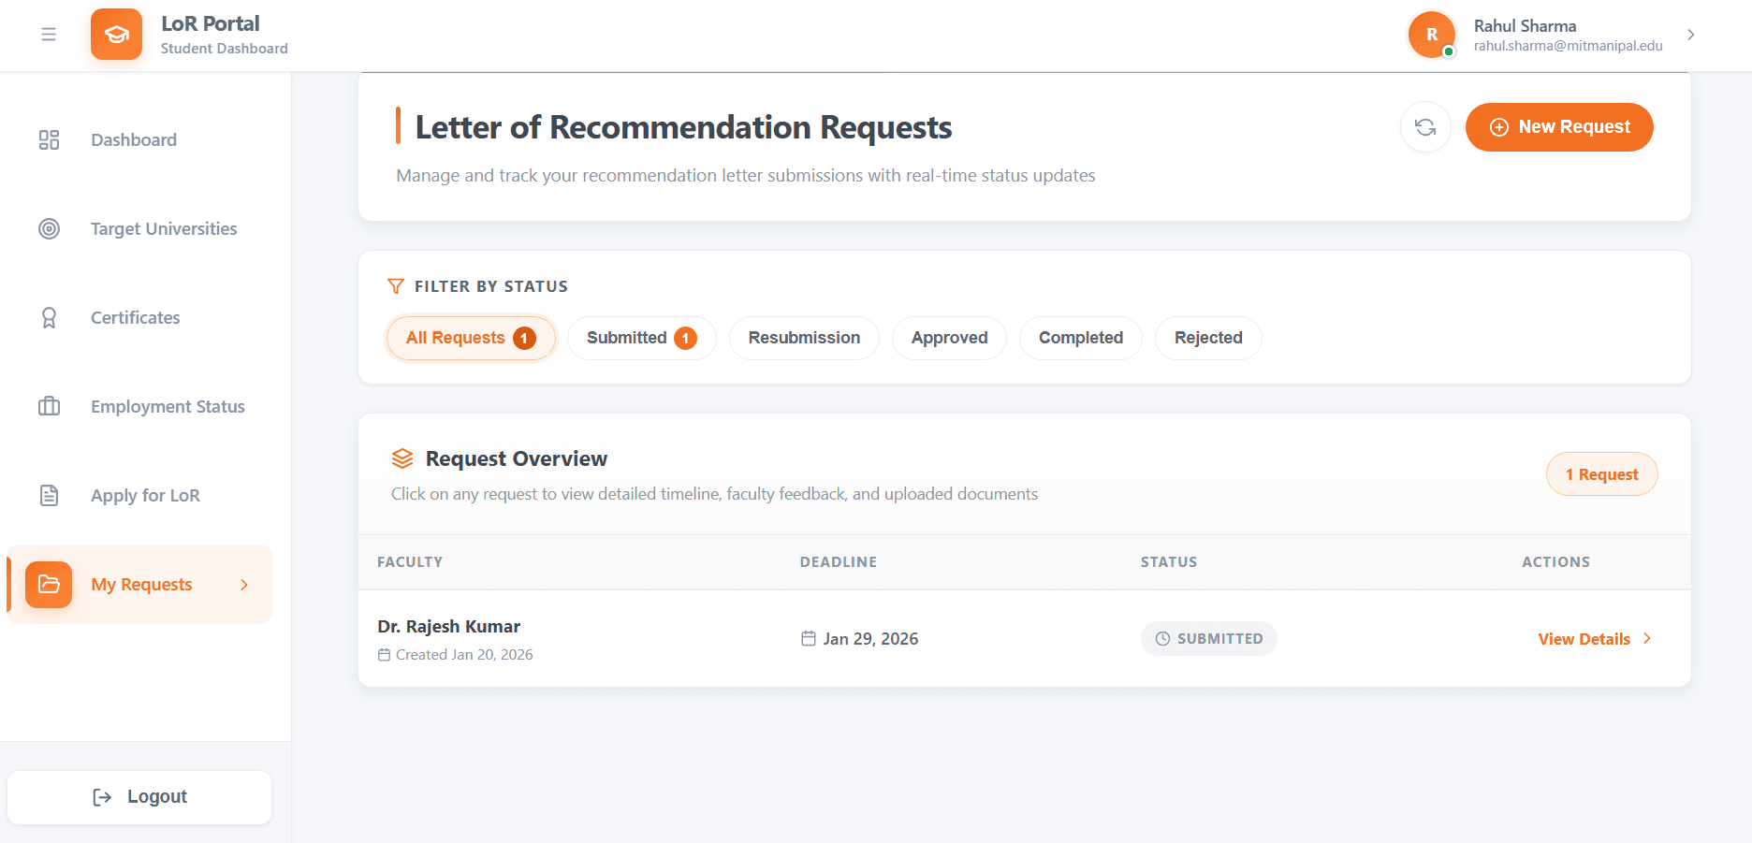Filter requests by Submitted status

pyautogui.click(x=641, y=338)
